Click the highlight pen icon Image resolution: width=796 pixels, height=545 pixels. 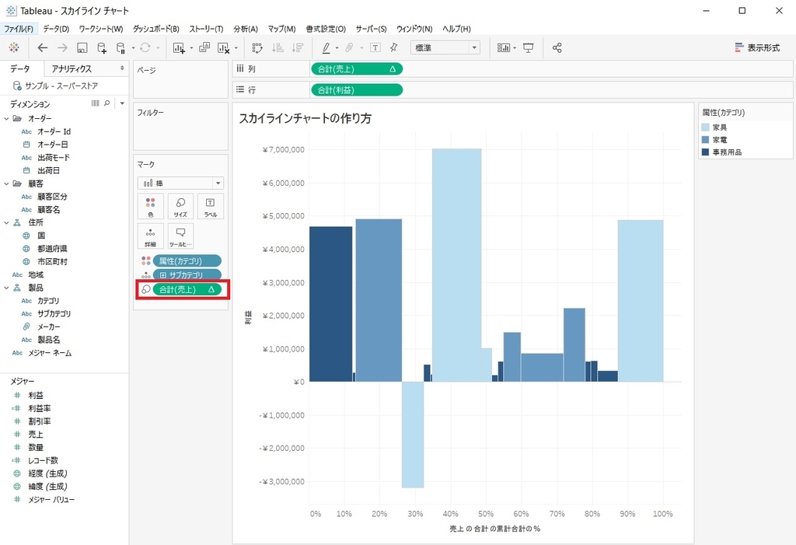click(326, 47)
